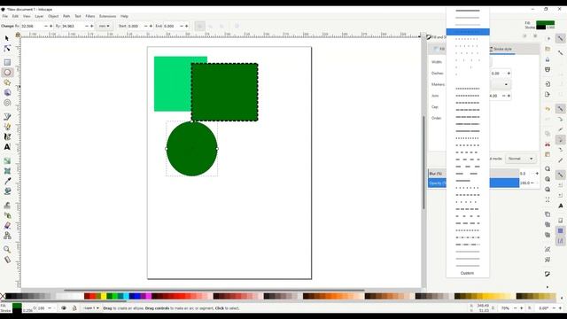The width and height of the screenshot is (567, 319).
Task: Select the Zoom magnifier tool
Action: [x=7, y=249]
